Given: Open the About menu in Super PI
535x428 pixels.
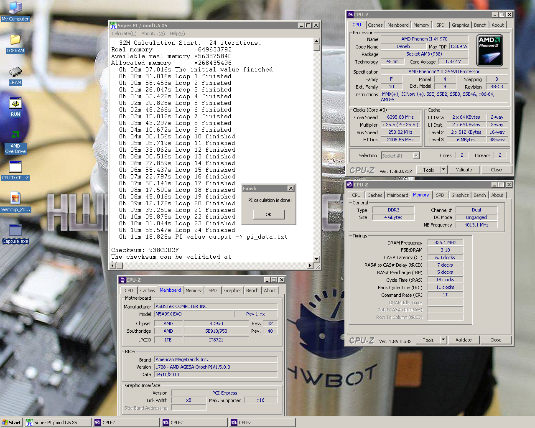Looking at the screenshot, I should [153, 33].
